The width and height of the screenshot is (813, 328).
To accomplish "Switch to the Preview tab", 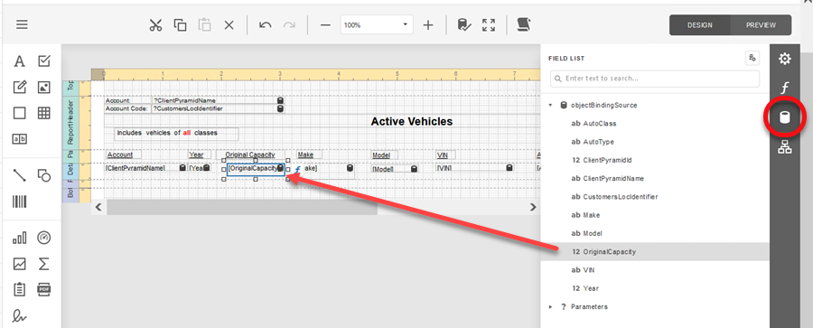I will click(x=761, y=25).
